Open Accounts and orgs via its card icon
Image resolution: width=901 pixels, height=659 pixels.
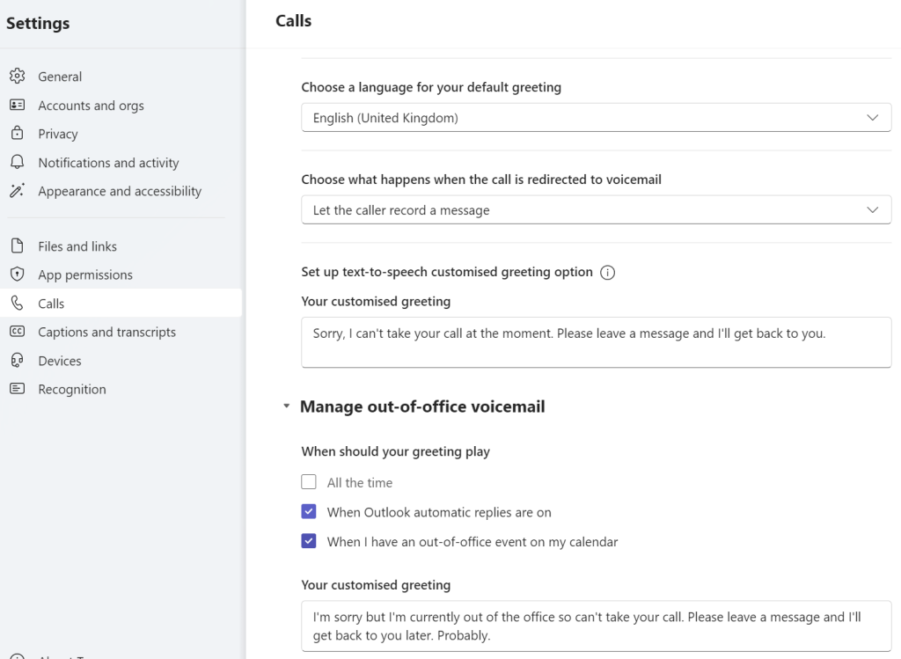pyautogui.click(x=18, y=105)
